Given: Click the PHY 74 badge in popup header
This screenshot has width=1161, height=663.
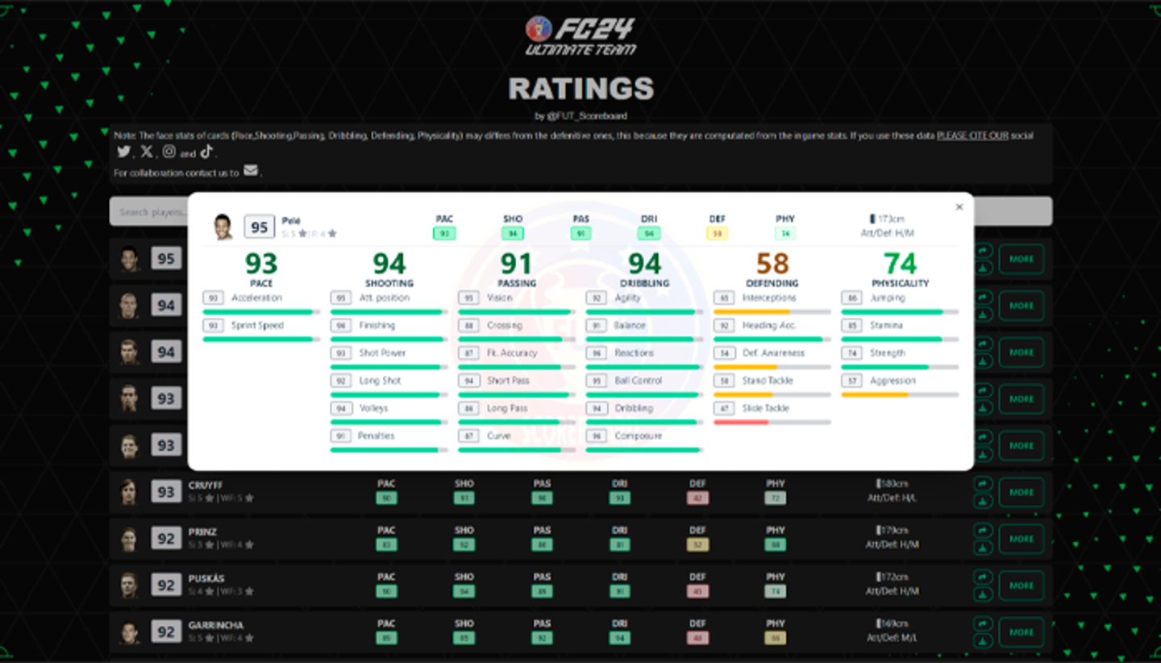Looking at the screenshot, I should (x=785, y=233).
